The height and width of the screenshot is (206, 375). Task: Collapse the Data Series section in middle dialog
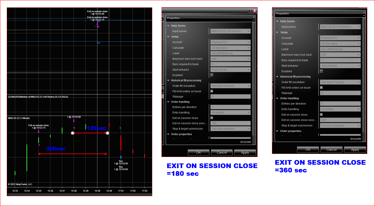tap(167, 26)
